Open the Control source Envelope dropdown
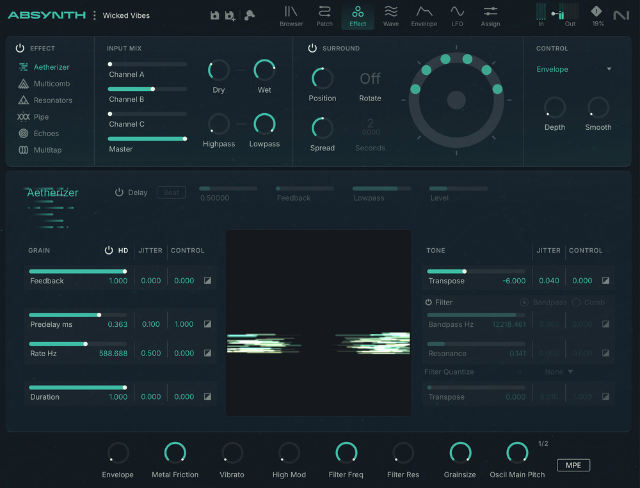Viewport: 640px width, 488px height. coord(574,69)
